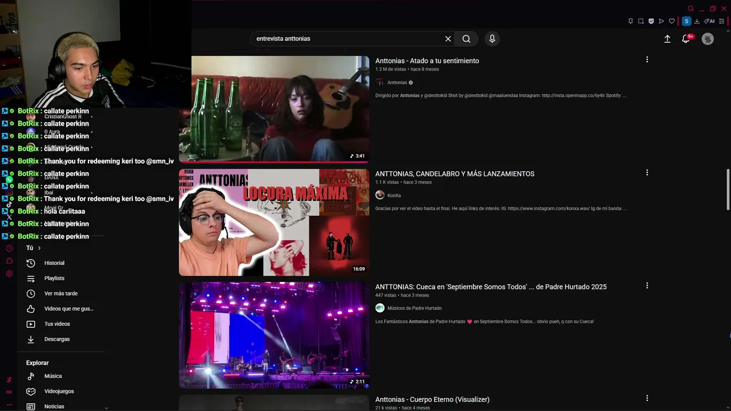Click the Músicos de Padre Hurtado avatar
Image resolution: width=731 pixels, height=411 pixels.
(380, 308)
